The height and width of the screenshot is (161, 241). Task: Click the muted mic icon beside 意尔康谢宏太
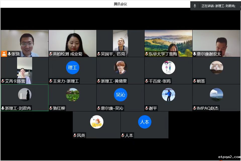195,54
